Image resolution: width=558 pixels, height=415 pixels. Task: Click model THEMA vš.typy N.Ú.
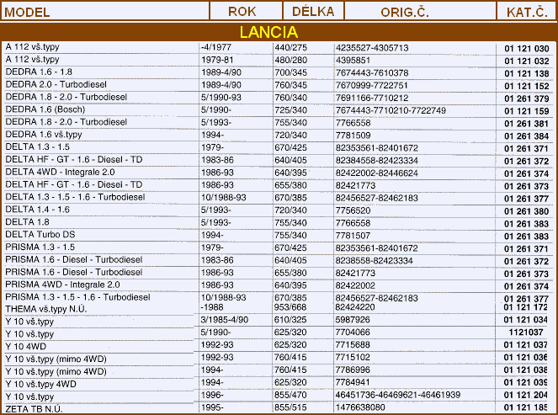(46, 309)
